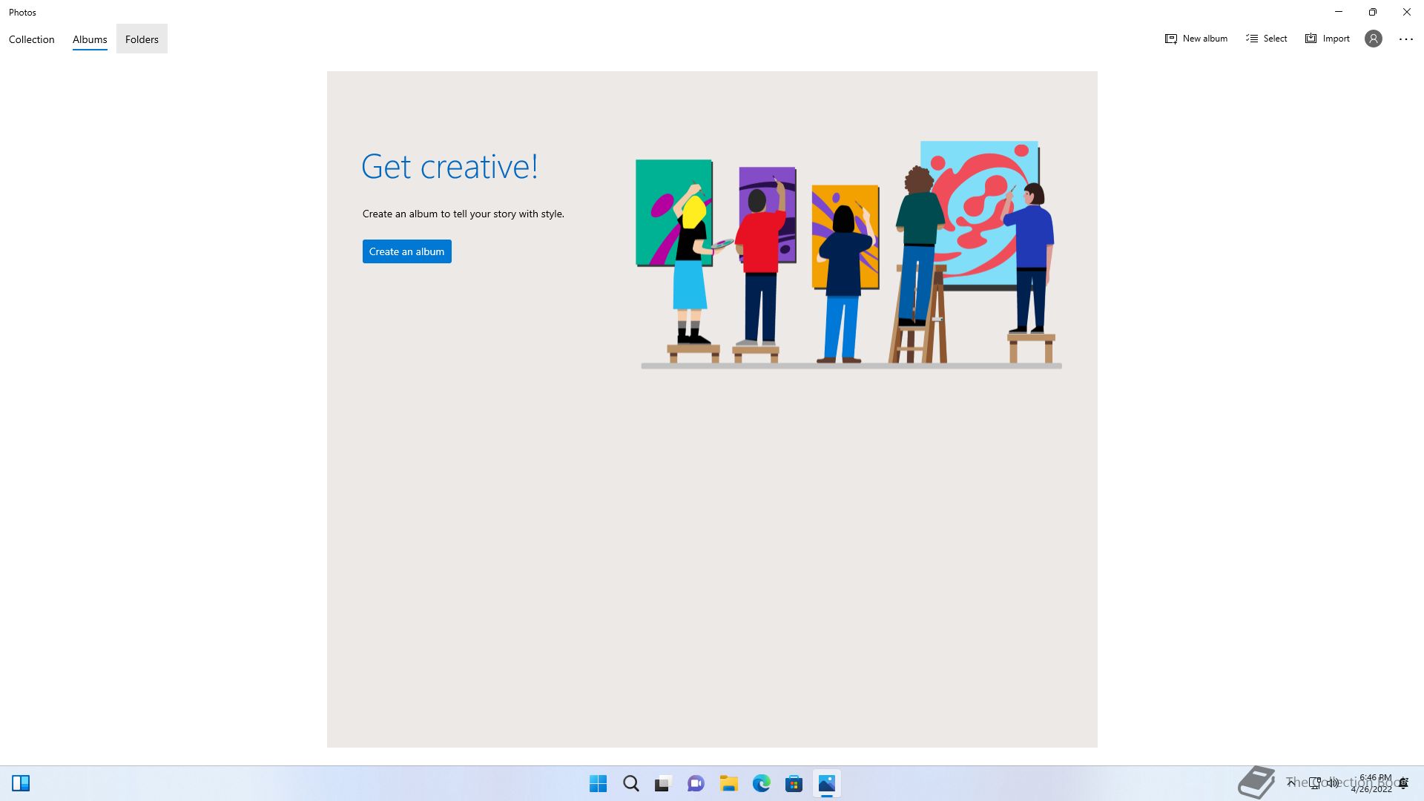Viewport: 1424px width, 801px height.
Task: Open the See more ellipsis menu
Action: 1406,39
